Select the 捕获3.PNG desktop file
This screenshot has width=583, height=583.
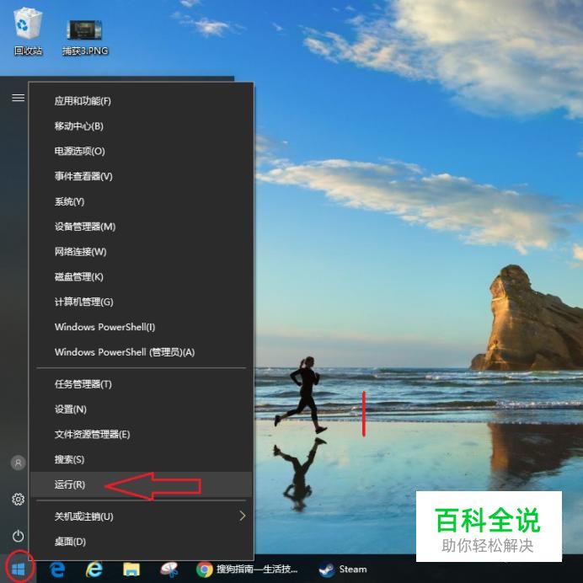click(x=85, y=38)
